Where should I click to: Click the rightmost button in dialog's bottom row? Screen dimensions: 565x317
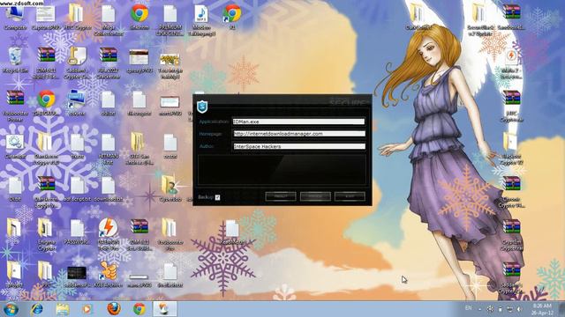point(350,196)
